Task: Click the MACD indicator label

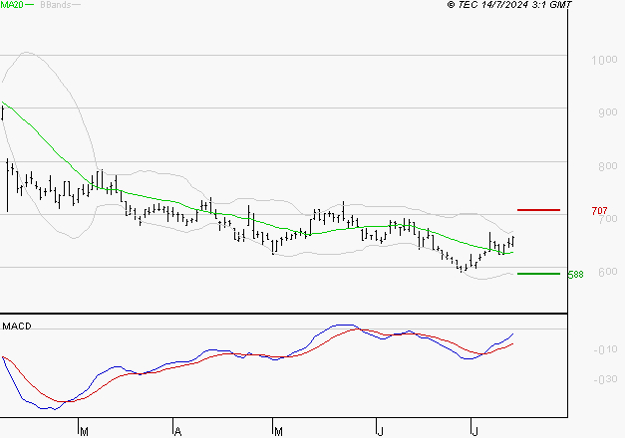Action: pos(17,327)
